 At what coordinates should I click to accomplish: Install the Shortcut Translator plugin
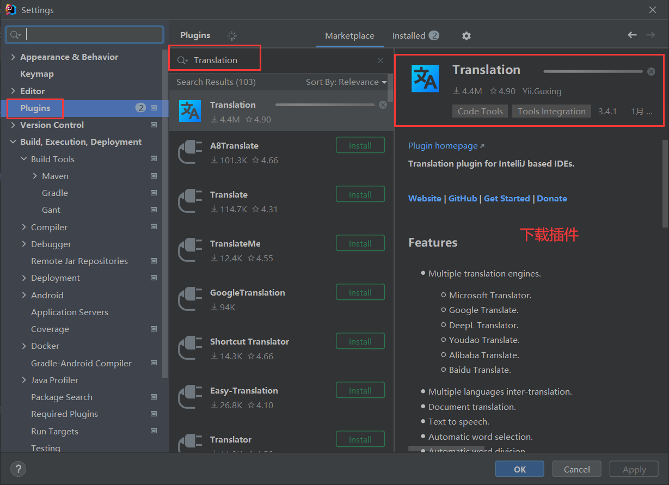pos(360,341)
